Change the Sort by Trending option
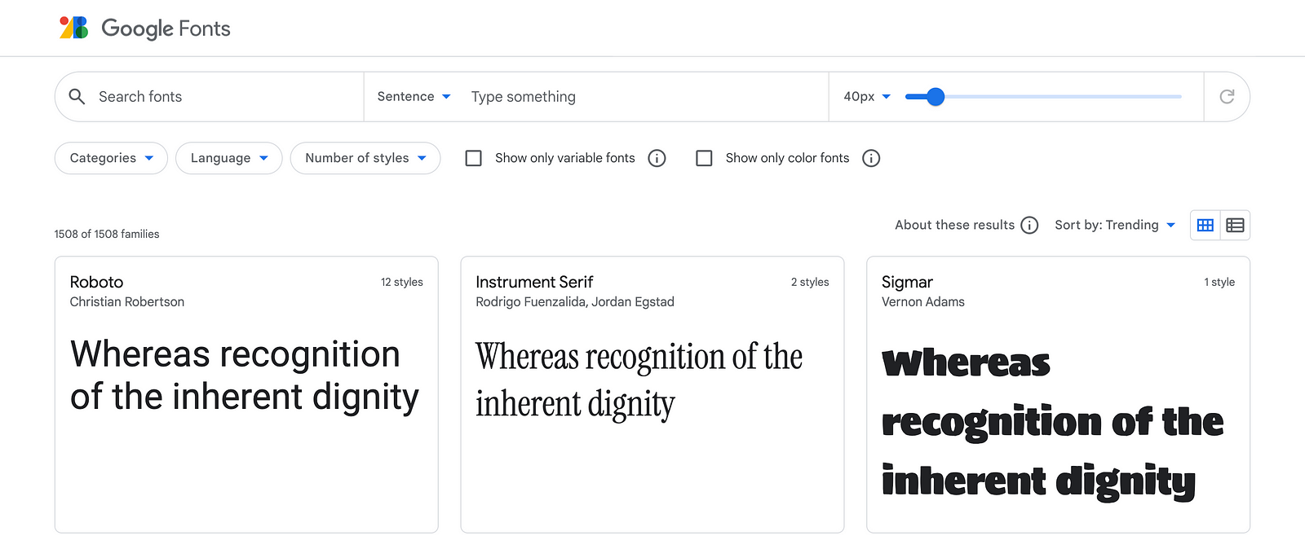The height and width of the screenshot is (549, 1305). tap(1114, 226)
